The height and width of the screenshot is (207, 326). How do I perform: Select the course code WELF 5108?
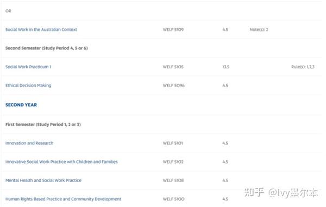click(x=173, y=180)
